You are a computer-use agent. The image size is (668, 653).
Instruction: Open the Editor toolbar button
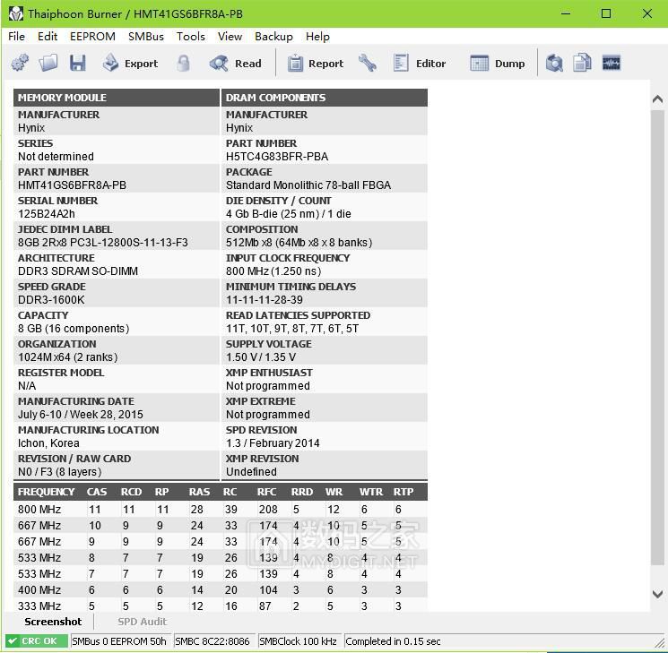[x=420, y=63]
